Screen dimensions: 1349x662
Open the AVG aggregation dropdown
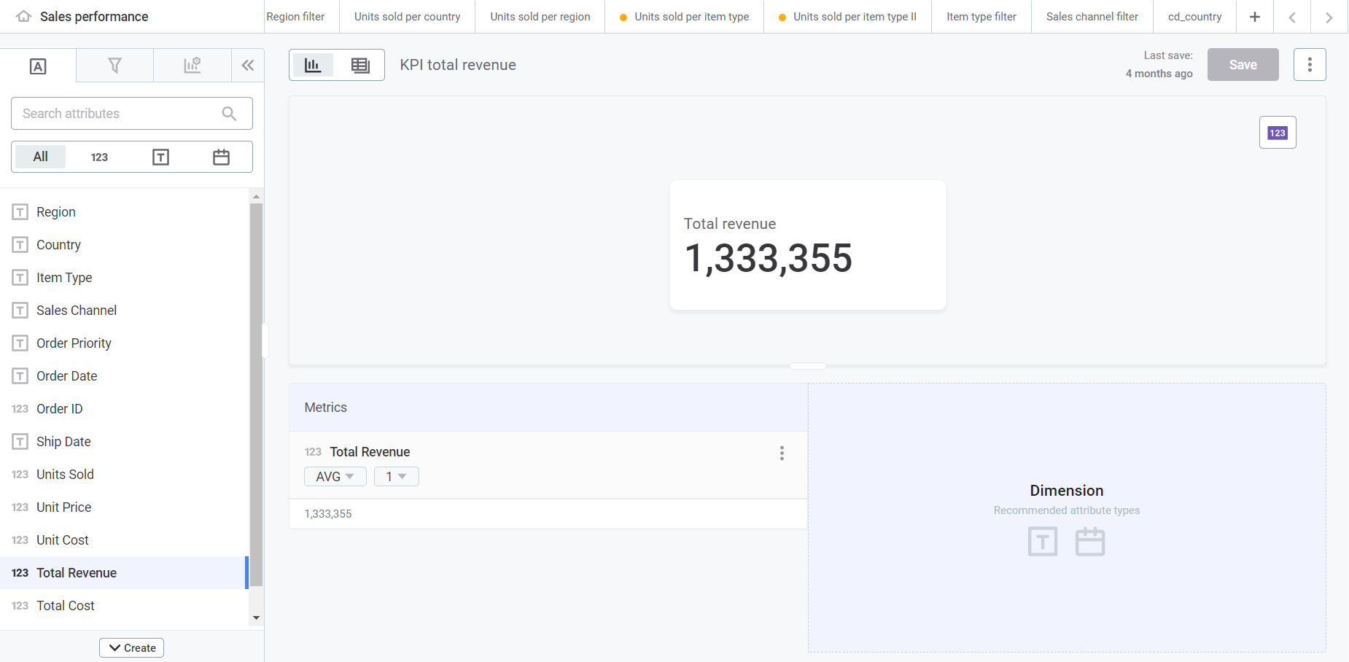coord(335,476)
